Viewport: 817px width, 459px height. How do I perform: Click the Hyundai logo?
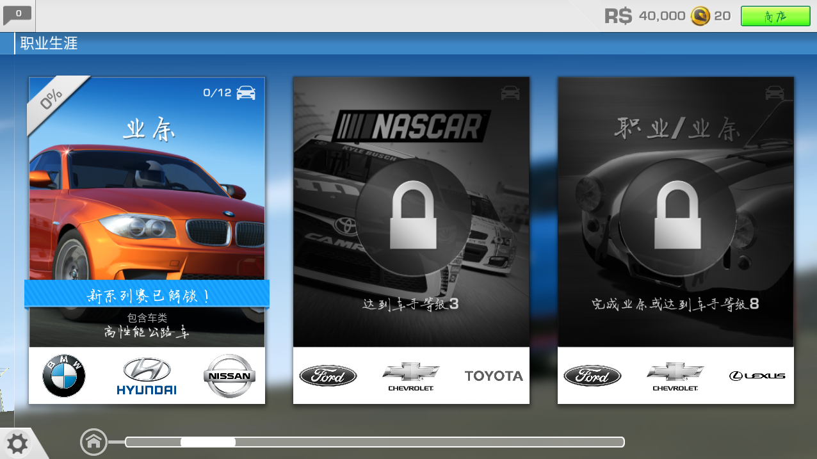click(x=147, y=376)
